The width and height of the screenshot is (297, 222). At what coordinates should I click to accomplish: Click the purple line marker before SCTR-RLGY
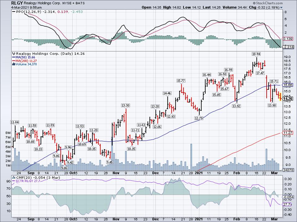14,181
